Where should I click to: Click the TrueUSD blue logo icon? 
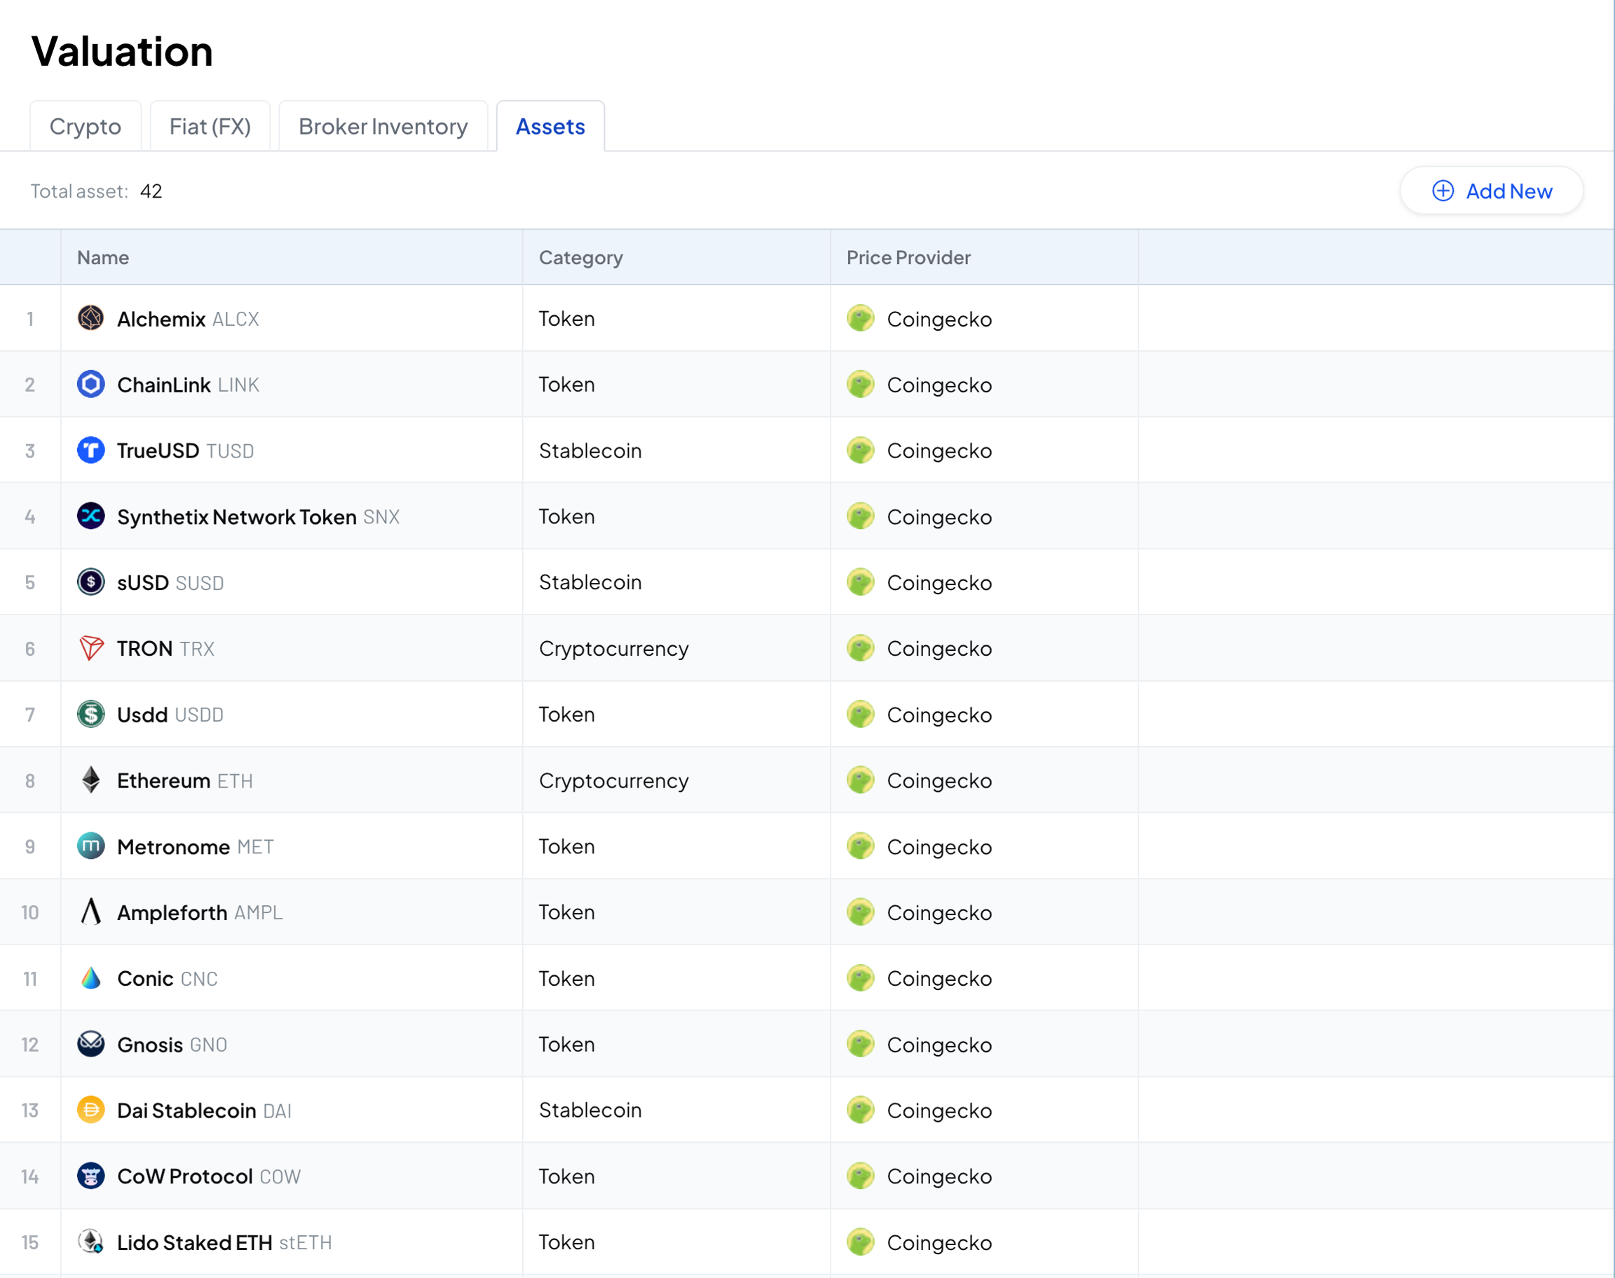coord(90,450)
